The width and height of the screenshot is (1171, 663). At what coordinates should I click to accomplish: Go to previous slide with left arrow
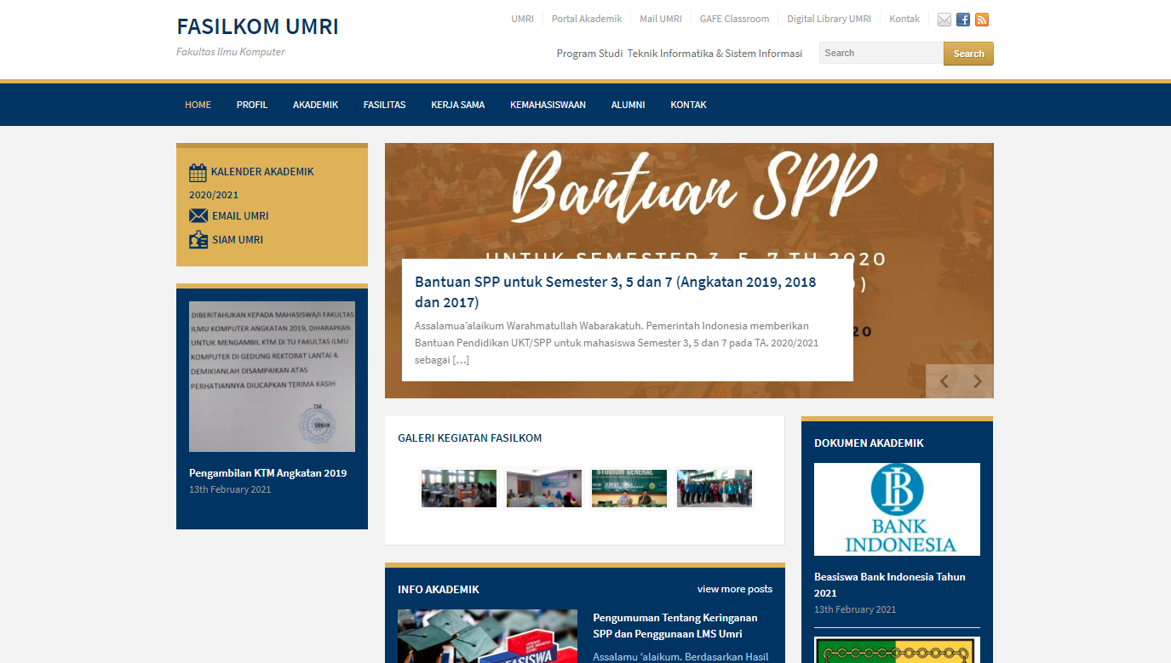(944, 381)
